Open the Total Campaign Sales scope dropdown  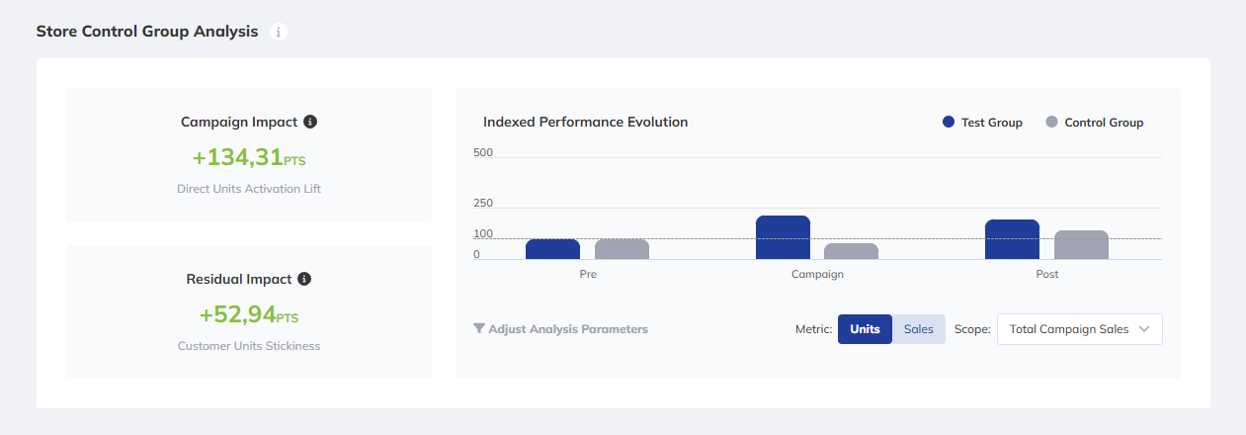click(x=1080, y=329)
